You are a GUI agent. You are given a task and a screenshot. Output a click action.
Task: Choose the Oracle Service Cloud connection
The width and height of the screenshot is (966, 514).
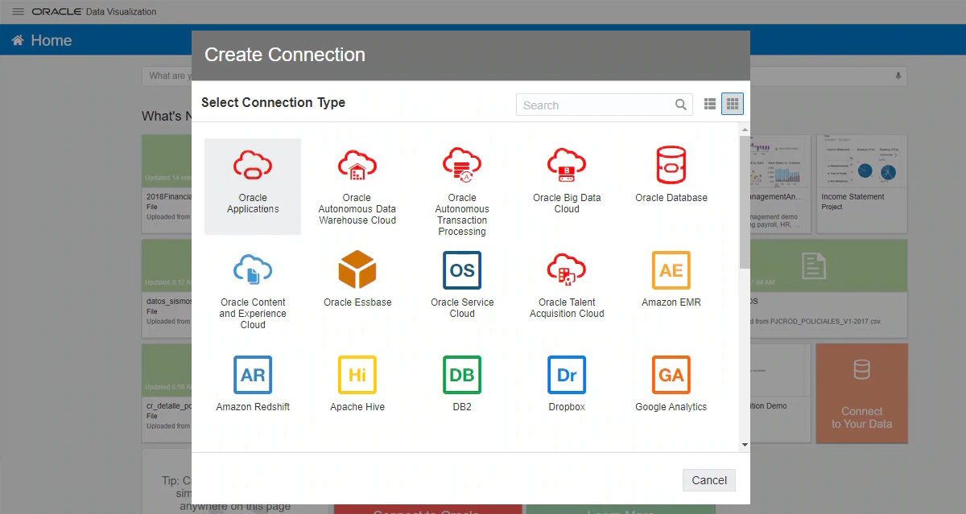[462, 271]
